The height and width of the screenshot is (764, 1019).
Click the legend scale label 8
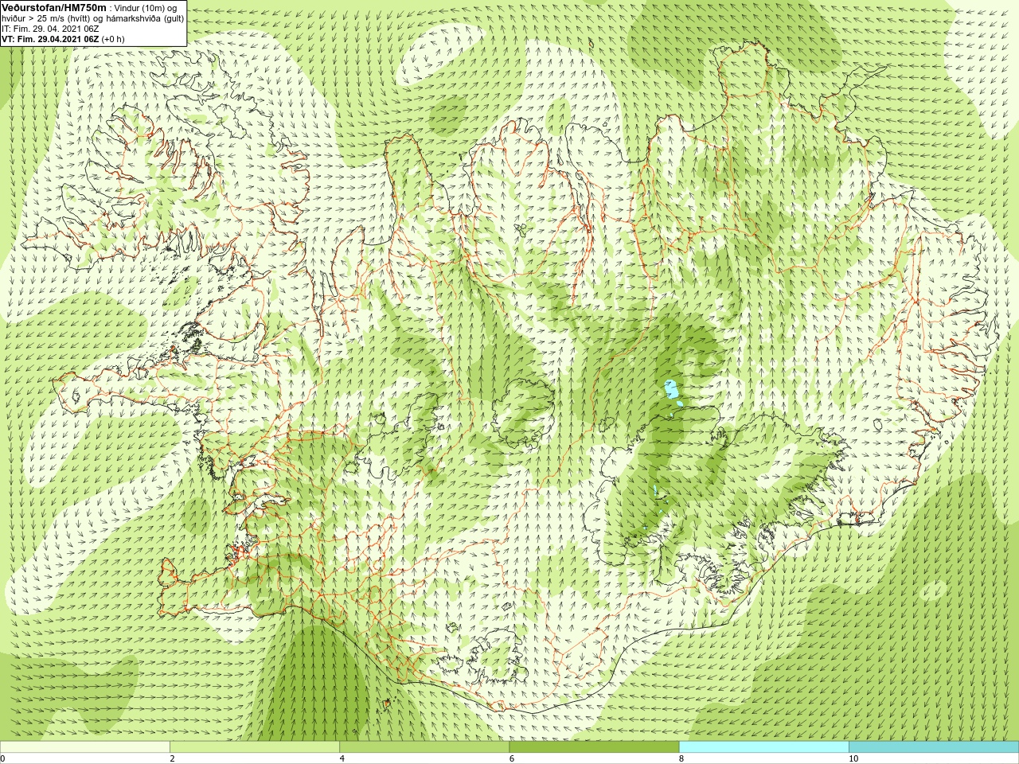[x=681, y=758]
